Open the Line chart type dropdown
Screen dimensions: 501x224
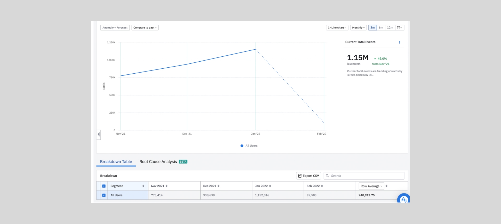337,28
